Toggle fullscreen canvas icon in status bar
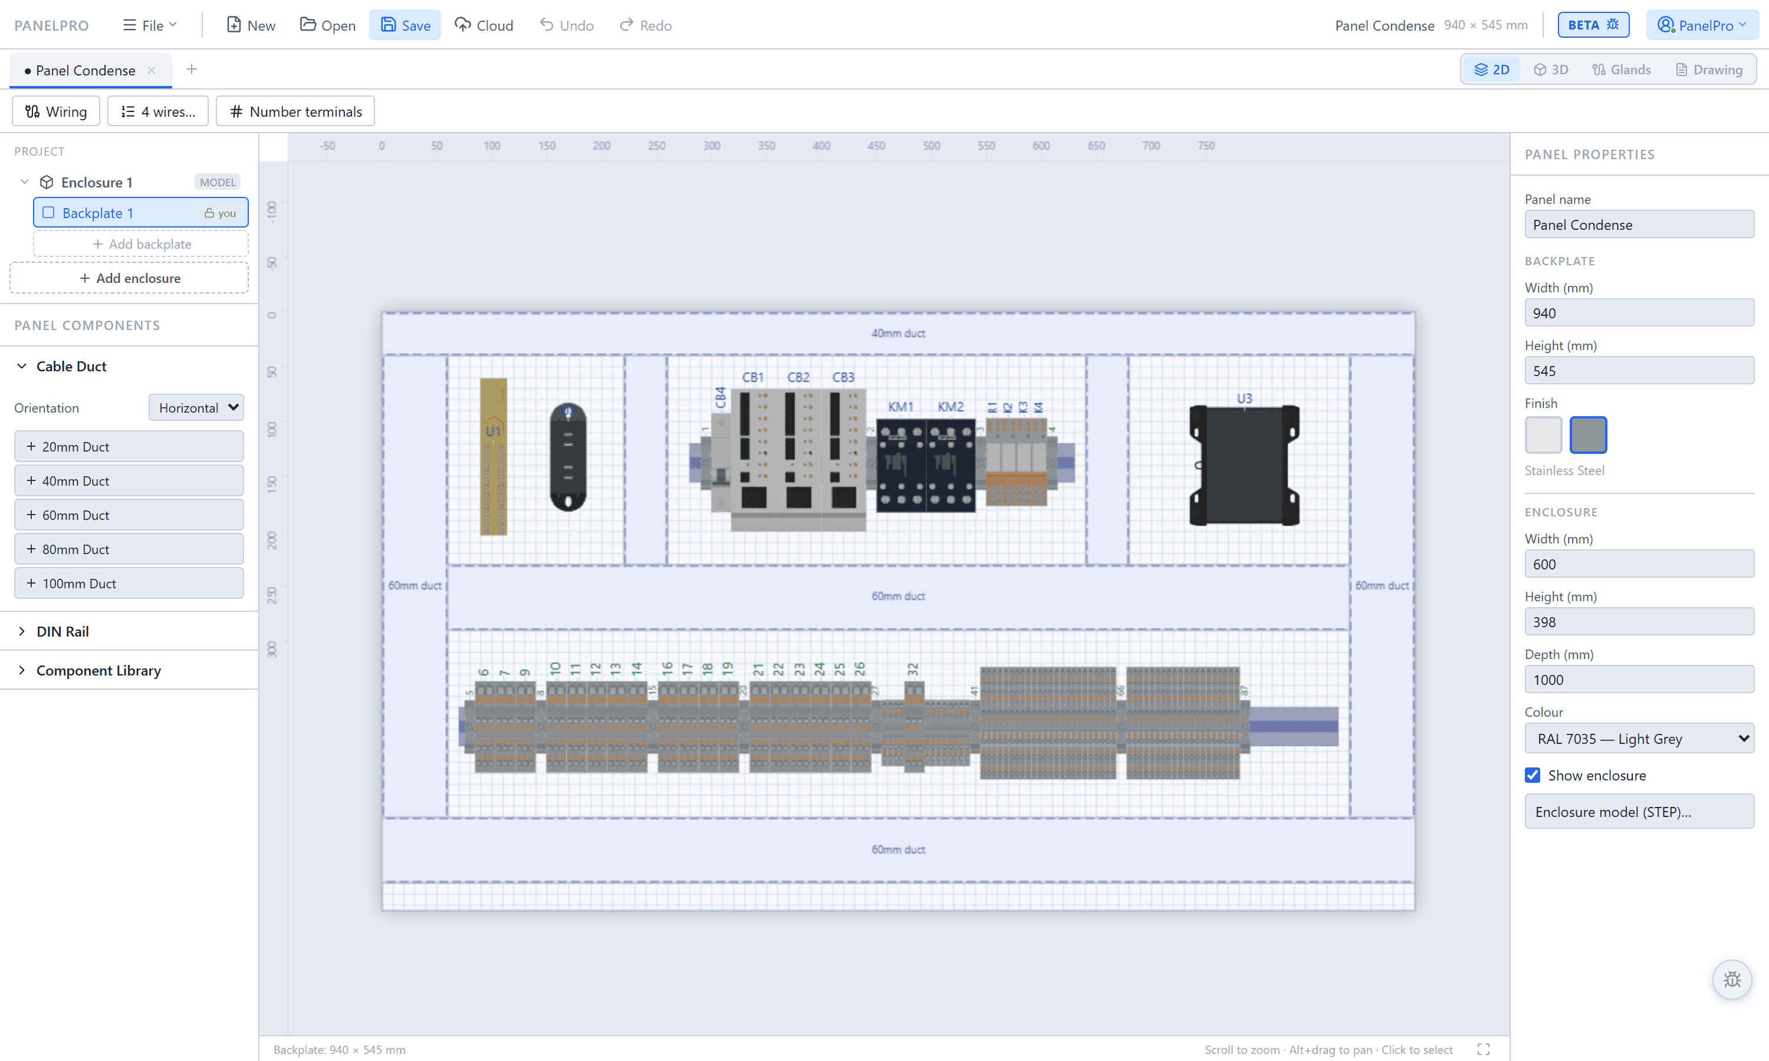The width and height of the screenshot is (1769, 1061). pyautogui.click(x=1483, y=1050)
